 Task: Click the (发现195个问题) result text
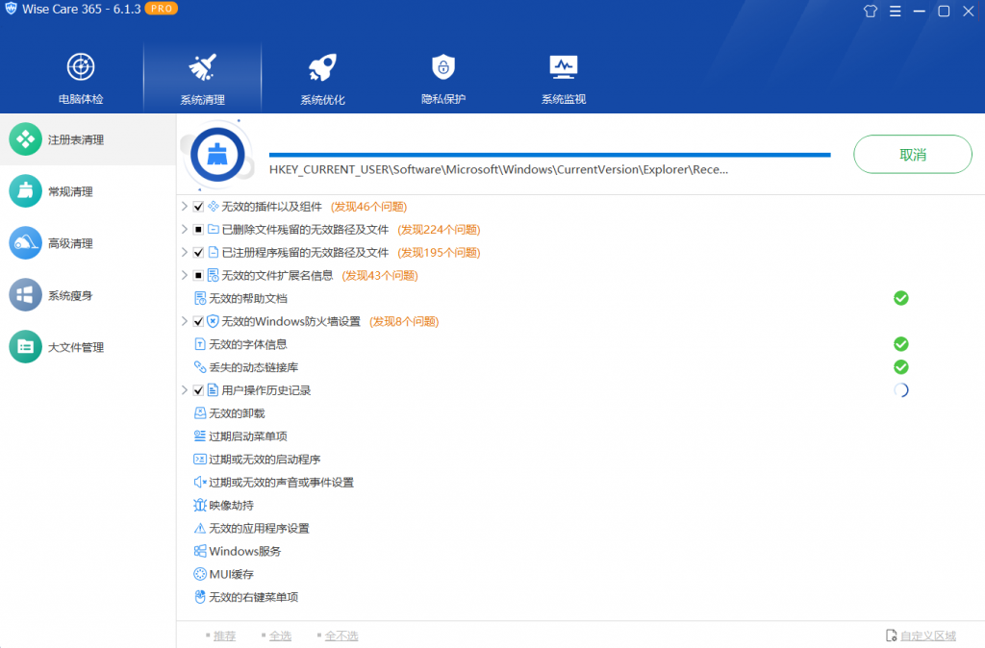[439, 253]
